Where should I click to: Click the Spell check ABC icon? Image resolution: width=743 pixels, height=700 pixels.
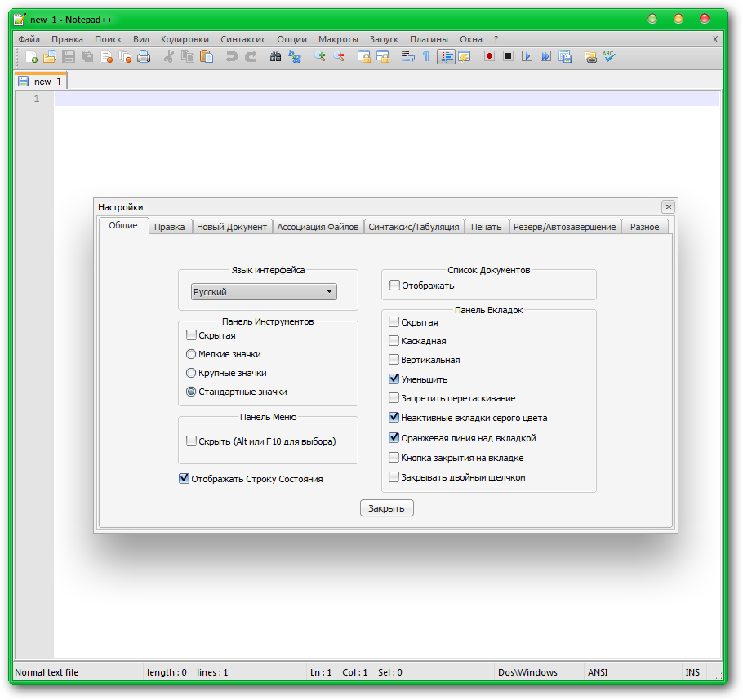[x=609, y=57]
